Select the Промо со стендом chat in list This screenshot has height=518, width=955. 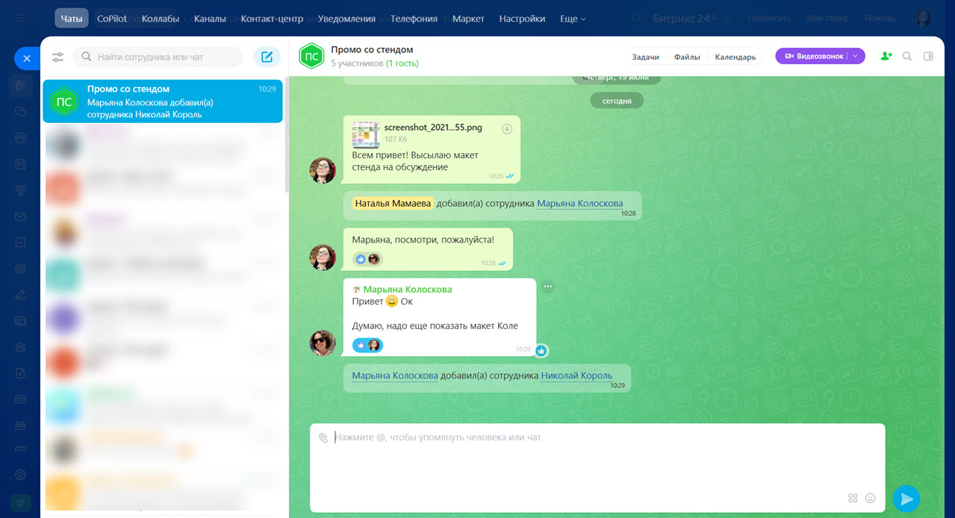[x=163, y=102]
